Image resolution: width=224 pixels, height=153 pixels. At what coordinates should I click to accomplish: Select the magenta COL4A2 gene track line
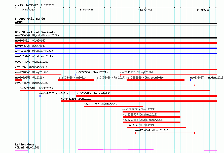(116, 150)
